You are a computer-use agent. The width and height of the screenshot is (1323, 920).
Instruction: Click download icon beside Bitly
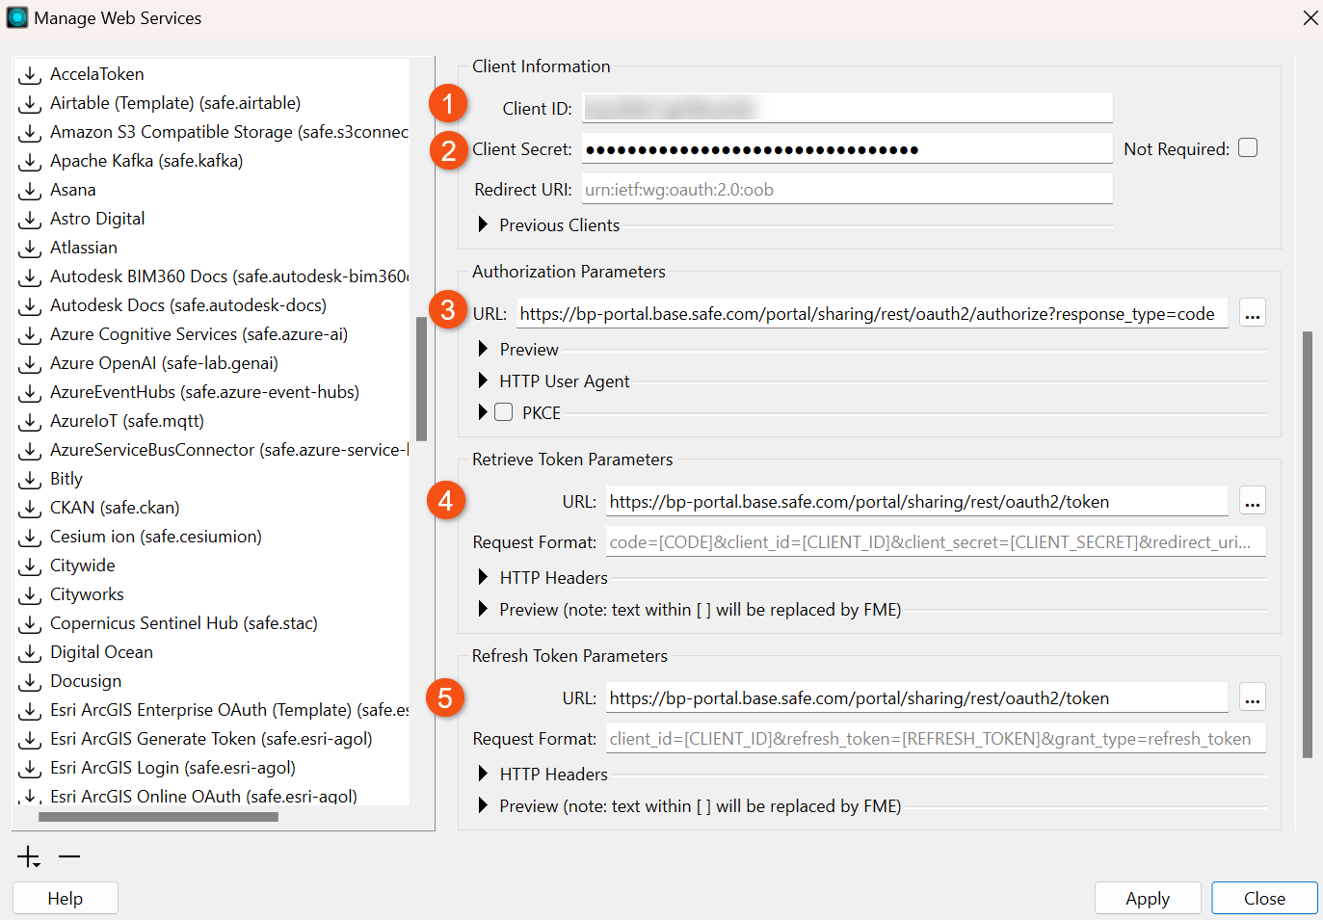coord(30,480)
